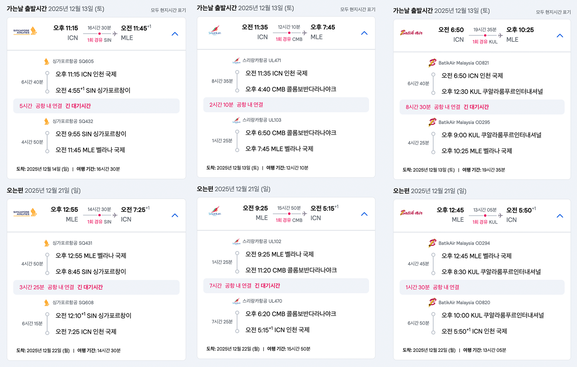The width and height of the screenshot is (577, 367).
Task: Click the 1회 경유 CMB stop label on the return flight
Action: click(289, 220)
